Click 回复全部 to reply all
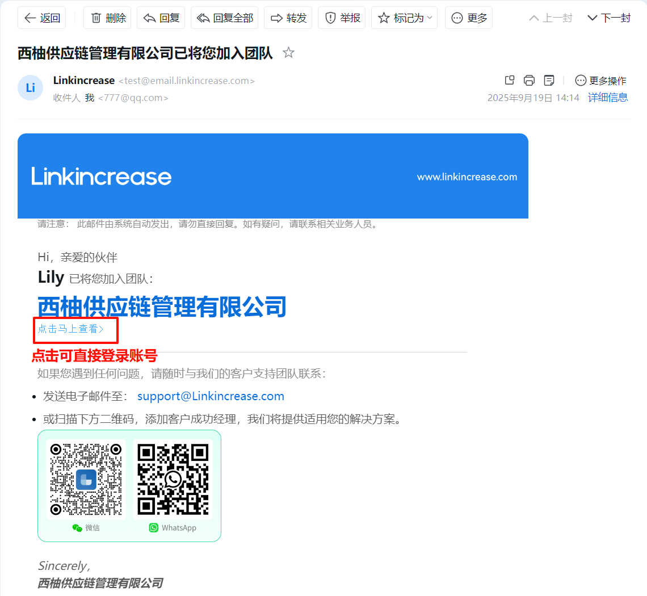The image size is (647, 596). click(224, 18)
